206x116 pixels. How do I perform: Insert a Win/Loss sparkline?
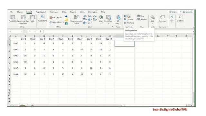pyautogui.click(x=129, y=23)
